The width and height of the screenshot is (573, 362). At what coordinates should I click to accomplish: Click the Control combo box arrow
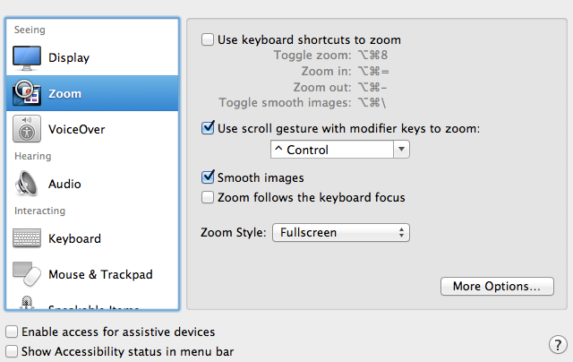coord(402,150)
